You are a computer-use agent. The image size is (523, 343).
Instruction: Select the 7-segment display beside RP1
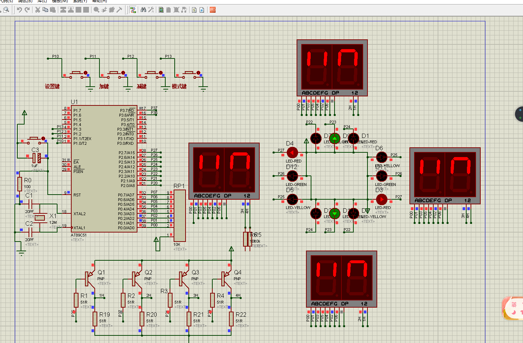[x=224, y=171]
